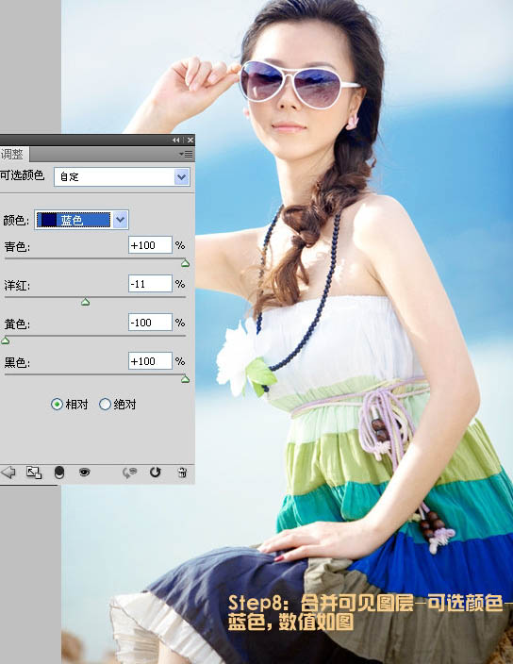Click the trash icon to delete the adjustment
The width and height of the screenshot is (513, 664).
(x=182, y=473)
